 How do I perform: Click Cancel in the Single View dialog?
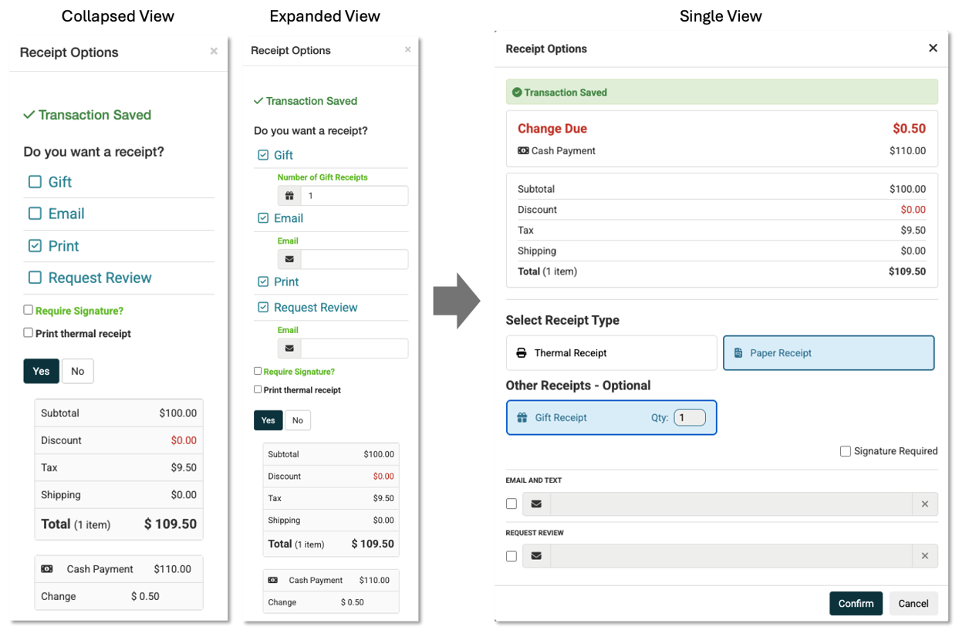(913, 604)
